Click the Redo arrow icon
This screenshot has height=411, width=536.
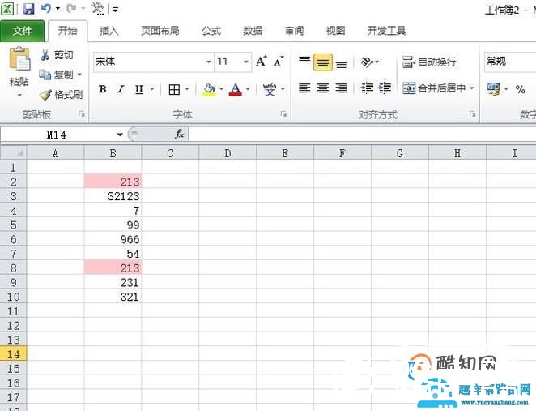click(x=71, y=8)
